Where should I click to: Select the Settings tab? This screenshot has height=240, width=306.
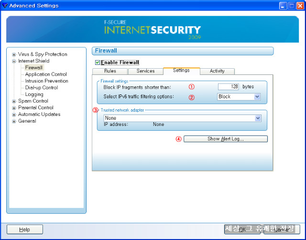point(181,71)
